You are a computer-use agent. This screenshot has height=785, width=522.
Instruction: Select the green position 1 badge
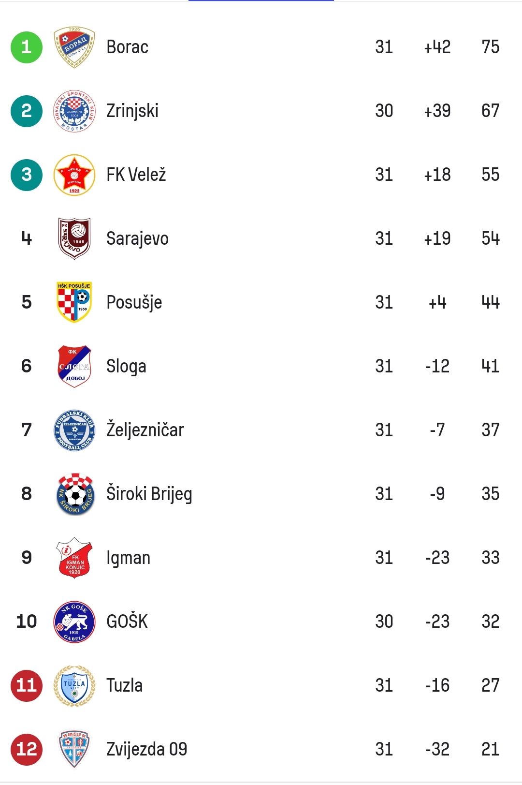[x=27, y=47]
